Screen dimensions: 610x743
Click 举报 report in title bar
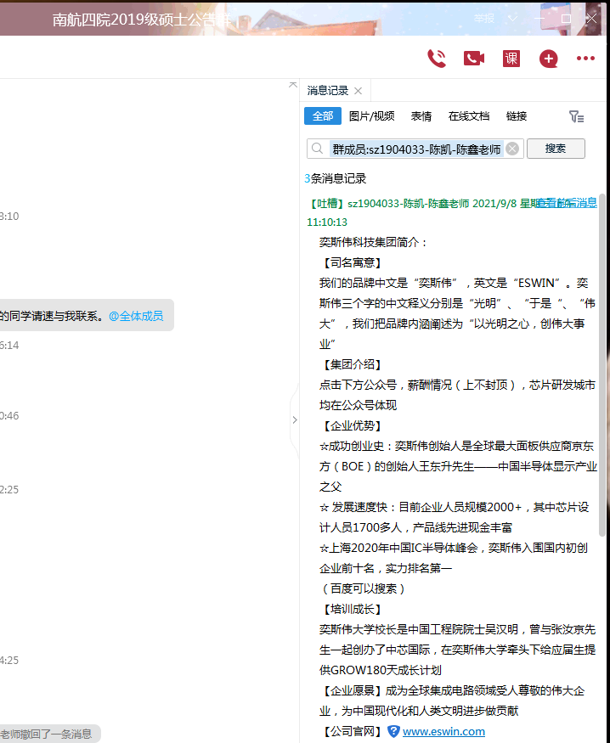pos(484,19)
